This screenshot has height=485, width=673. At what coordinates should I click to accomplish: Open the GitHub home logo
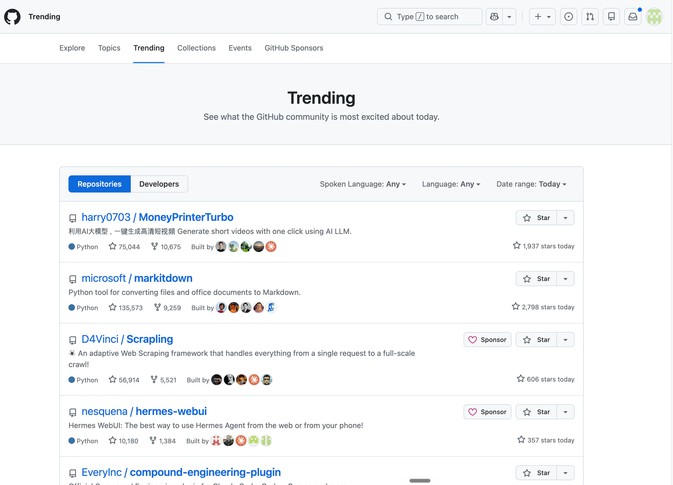12,17
